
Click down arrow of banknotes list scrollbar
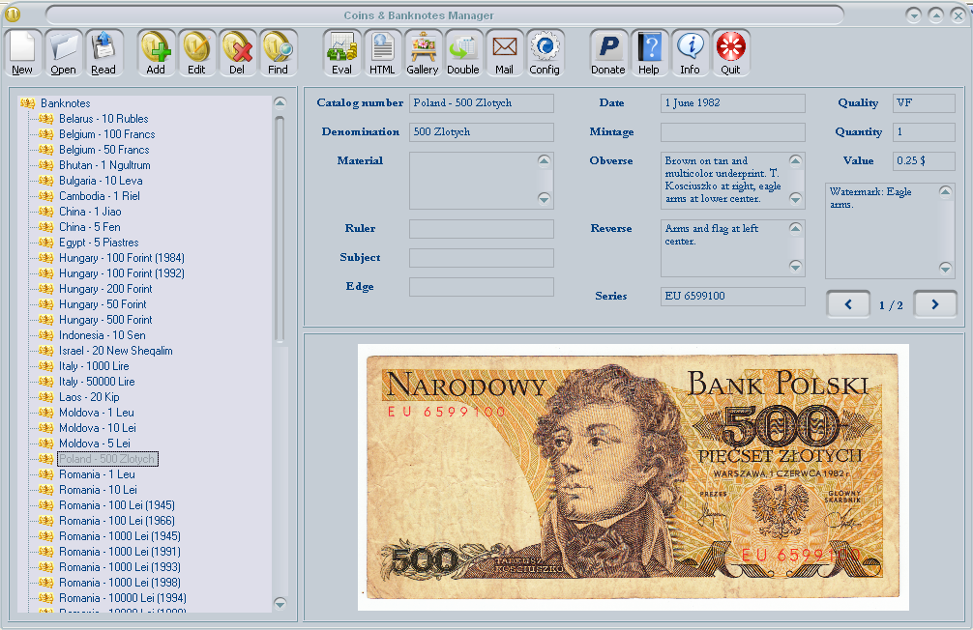280,603
